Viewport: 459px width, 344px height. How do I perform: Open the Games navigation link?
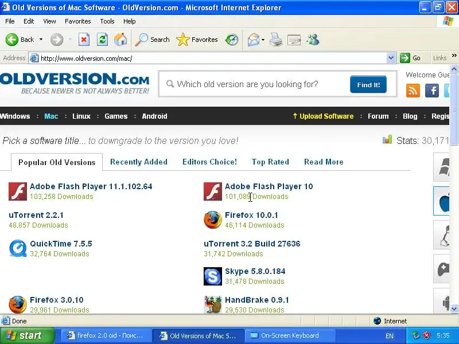point(116,116)
